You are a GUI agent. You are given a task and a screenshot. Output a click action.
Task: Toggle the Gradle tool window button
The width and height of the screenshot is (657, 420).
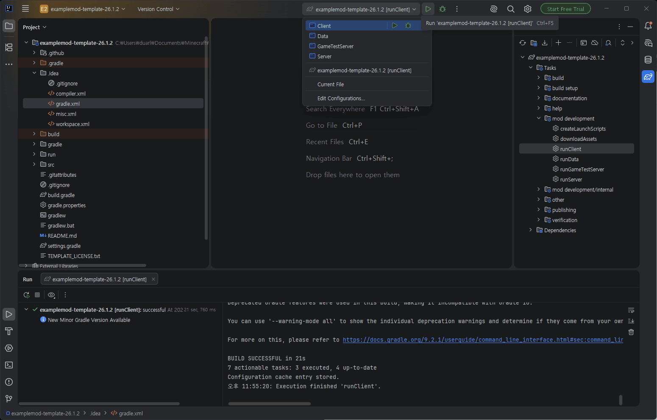coord(648,77)
